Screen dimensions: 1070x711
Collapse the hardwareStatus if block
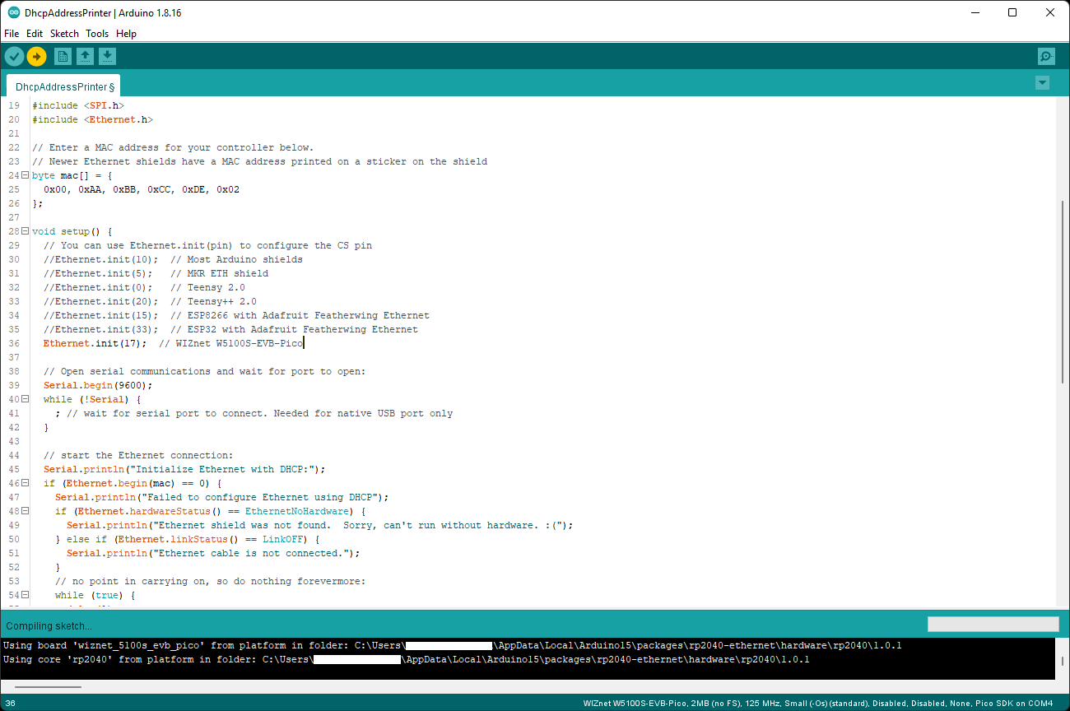pyautogui.click(x=25, y=511)
